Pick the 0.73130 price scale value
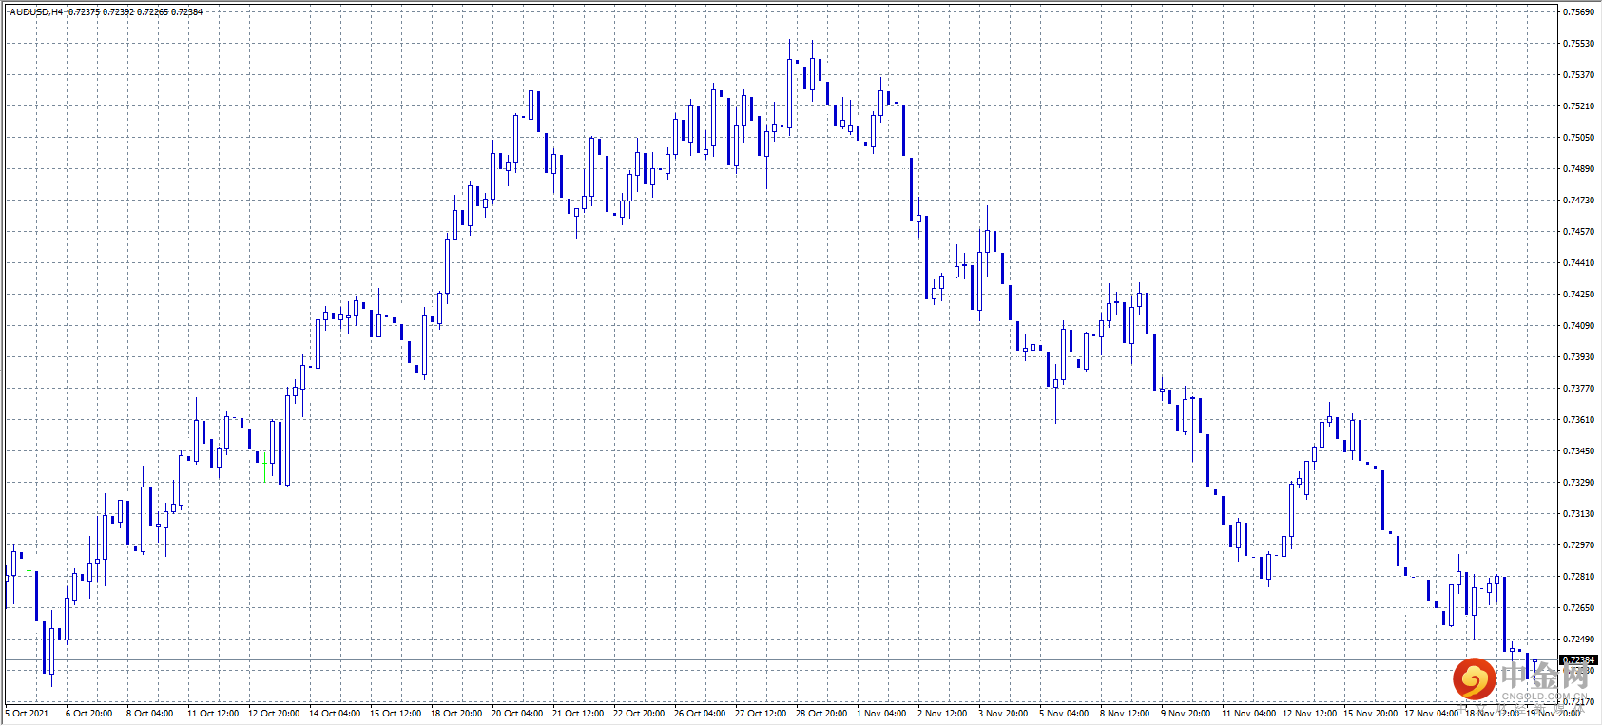 (1579, 514)
